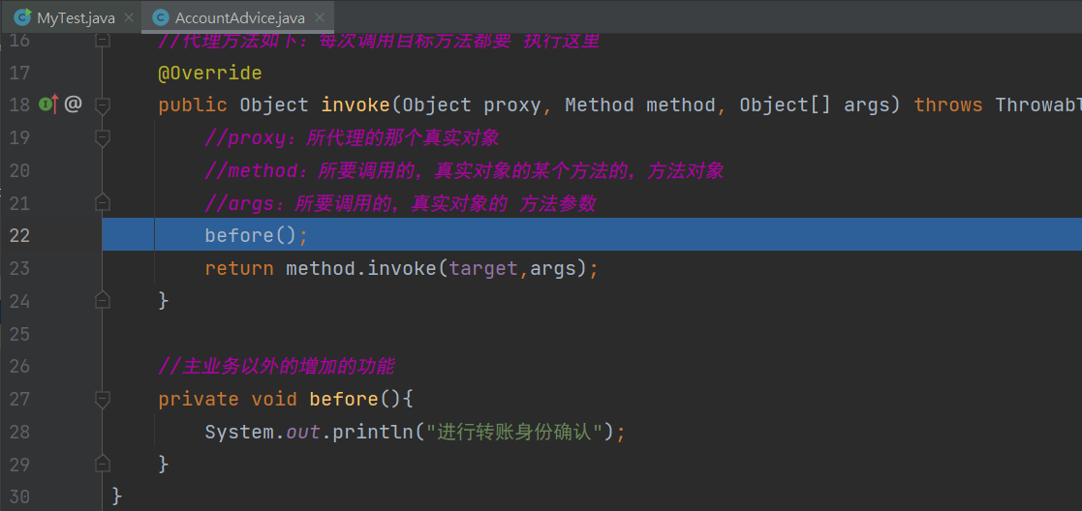The image size is (1082, 511).
Task: Click the implements-method gutter icon on line 18
Action: pos(48,105)
